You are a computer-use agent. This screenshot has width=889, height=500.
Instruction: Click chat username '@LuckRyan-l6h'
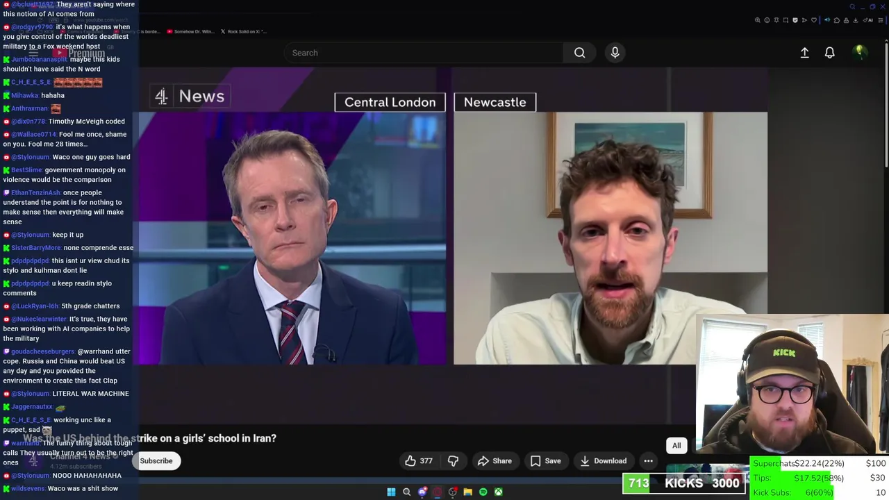coord(35,306)
